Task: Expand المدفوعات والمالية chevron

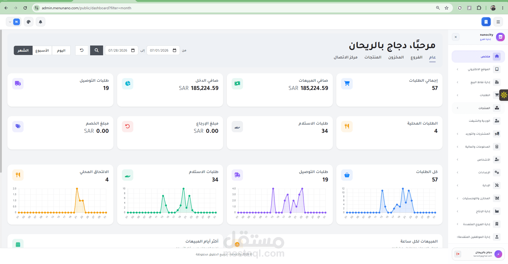Action: click(x=457, y=147)
